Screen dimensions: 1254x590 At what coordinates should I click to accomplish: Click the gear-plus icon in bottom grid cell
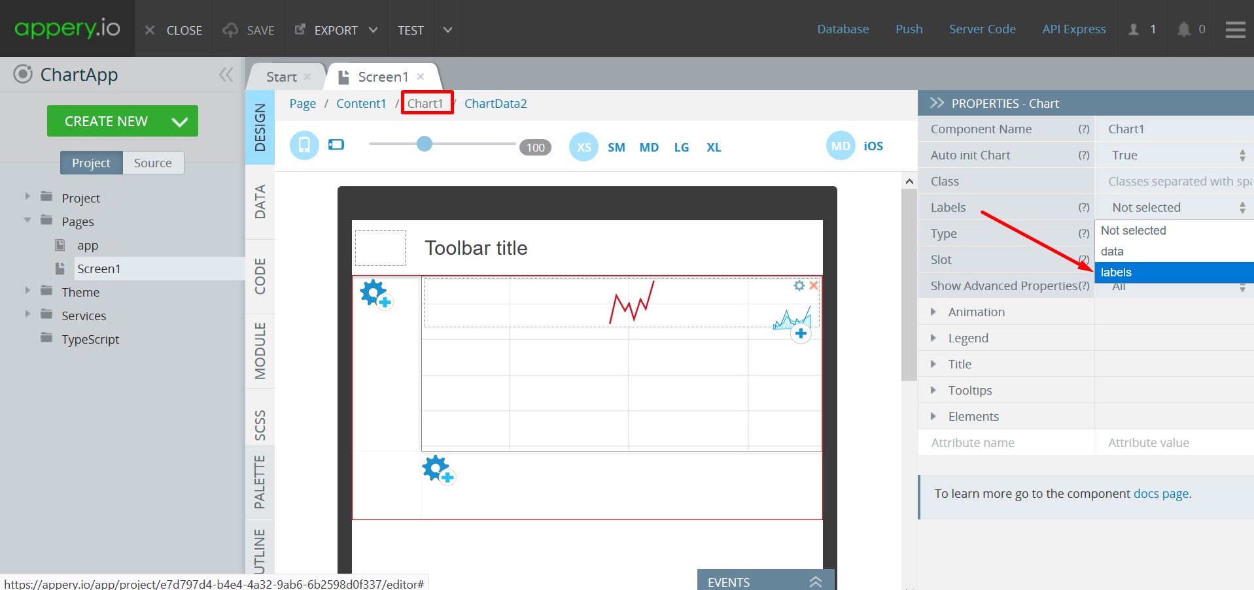point(438,469)
